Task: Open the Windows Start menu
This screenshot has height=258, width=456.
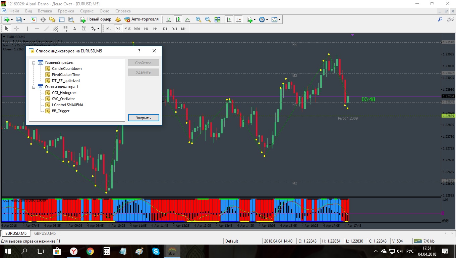Action: pyautogui.click(x=8, y=251)
